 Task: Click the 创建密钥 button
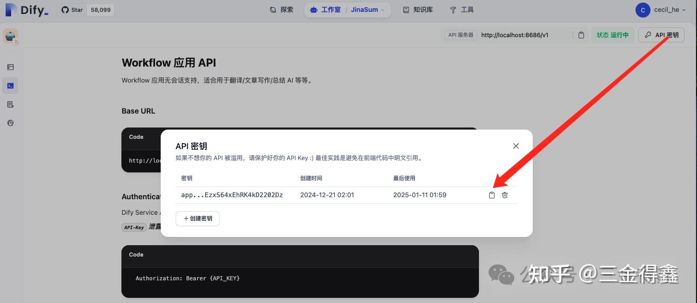(197, 218)
